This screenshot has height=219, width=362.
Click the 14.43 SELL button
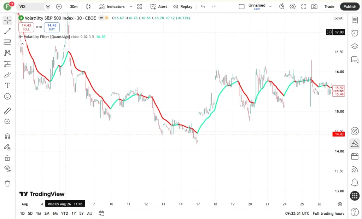26,27
